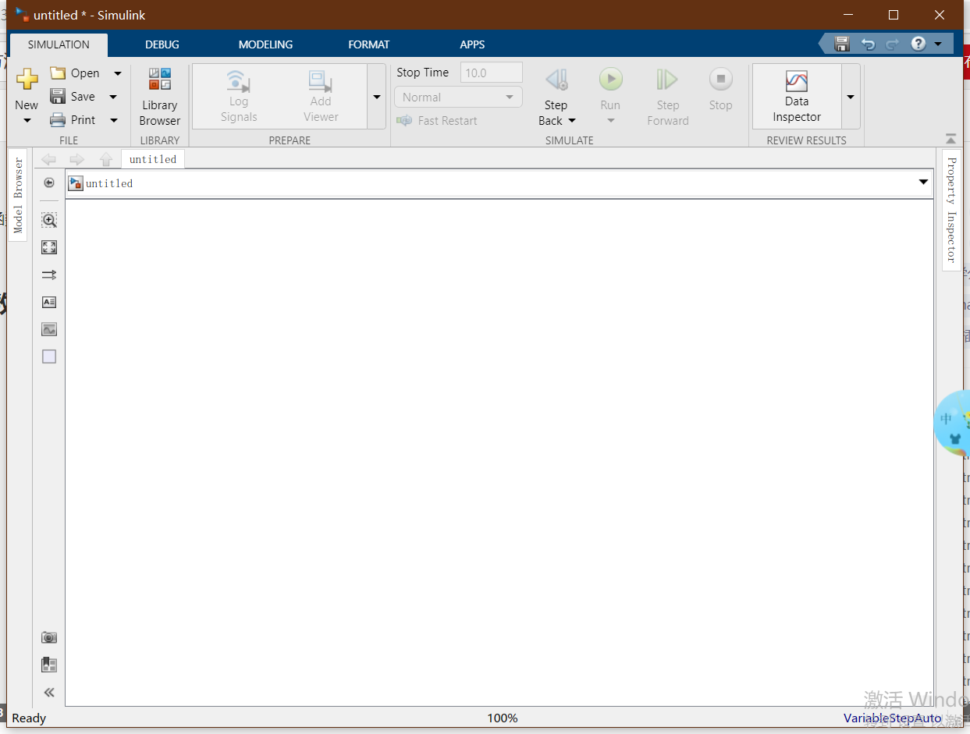Click the VariableStepAuto solver link

click(x=893, y=718)
